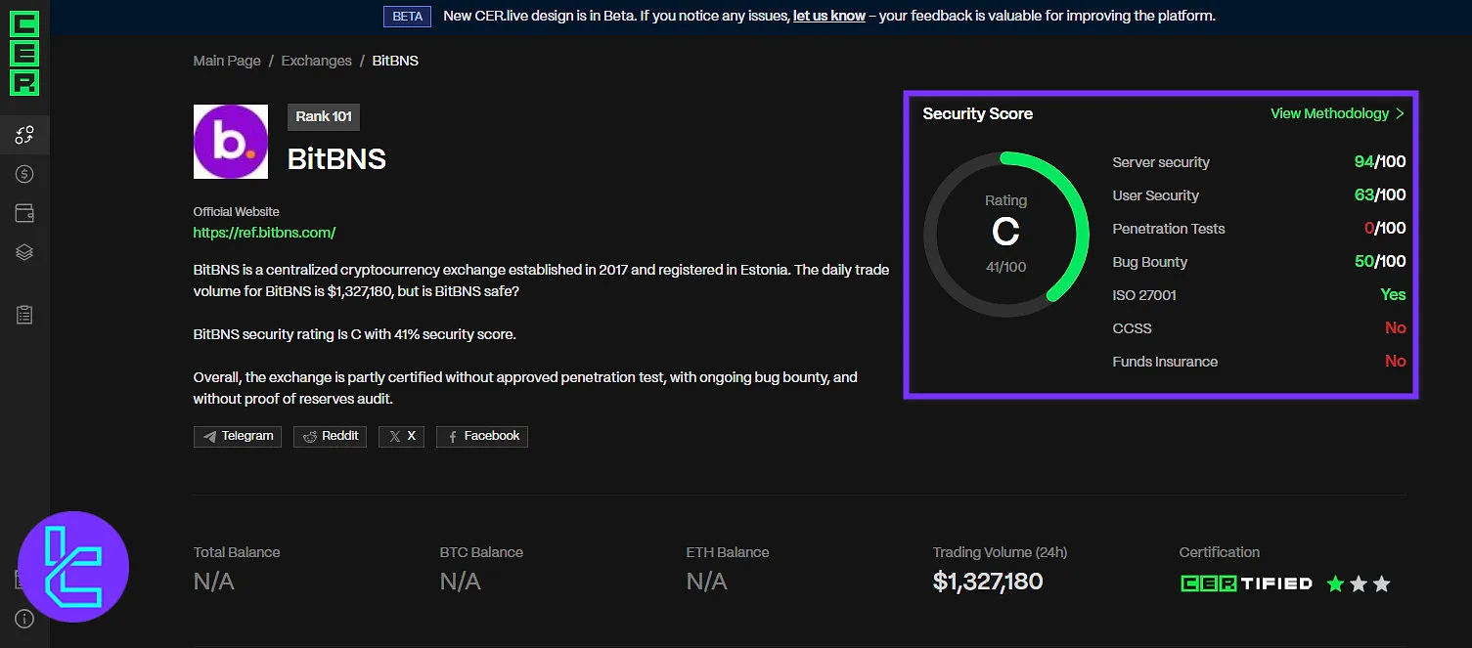This screenshot has height=648, width=1472.
Task: Click the layers stack icon in the sidebar
Action: pyautogui.click(x=24, y=252)
